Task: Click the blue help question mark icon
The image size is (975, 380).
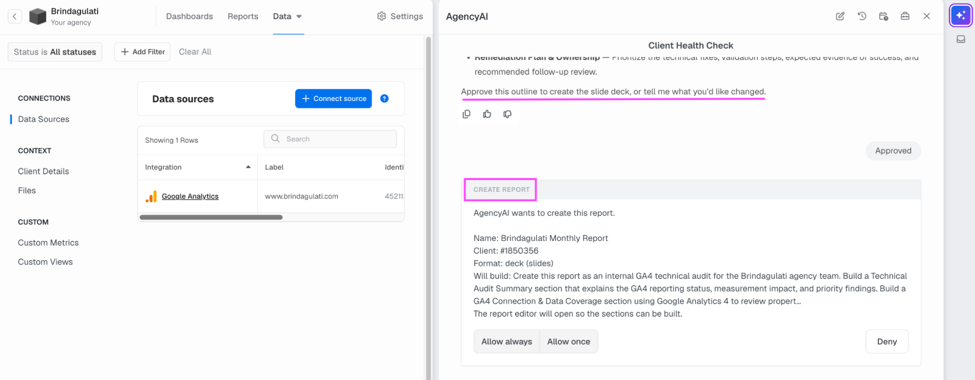Action: [x=384, y=99]
